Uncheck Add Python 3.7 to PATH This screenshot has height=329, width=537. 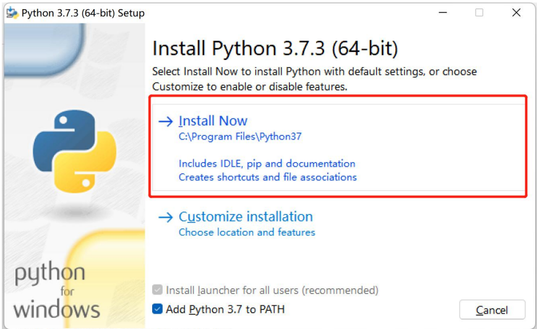(x=157, y=309)
